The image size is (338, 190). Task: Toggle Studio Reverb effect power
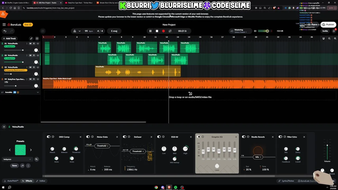(244, 137)
